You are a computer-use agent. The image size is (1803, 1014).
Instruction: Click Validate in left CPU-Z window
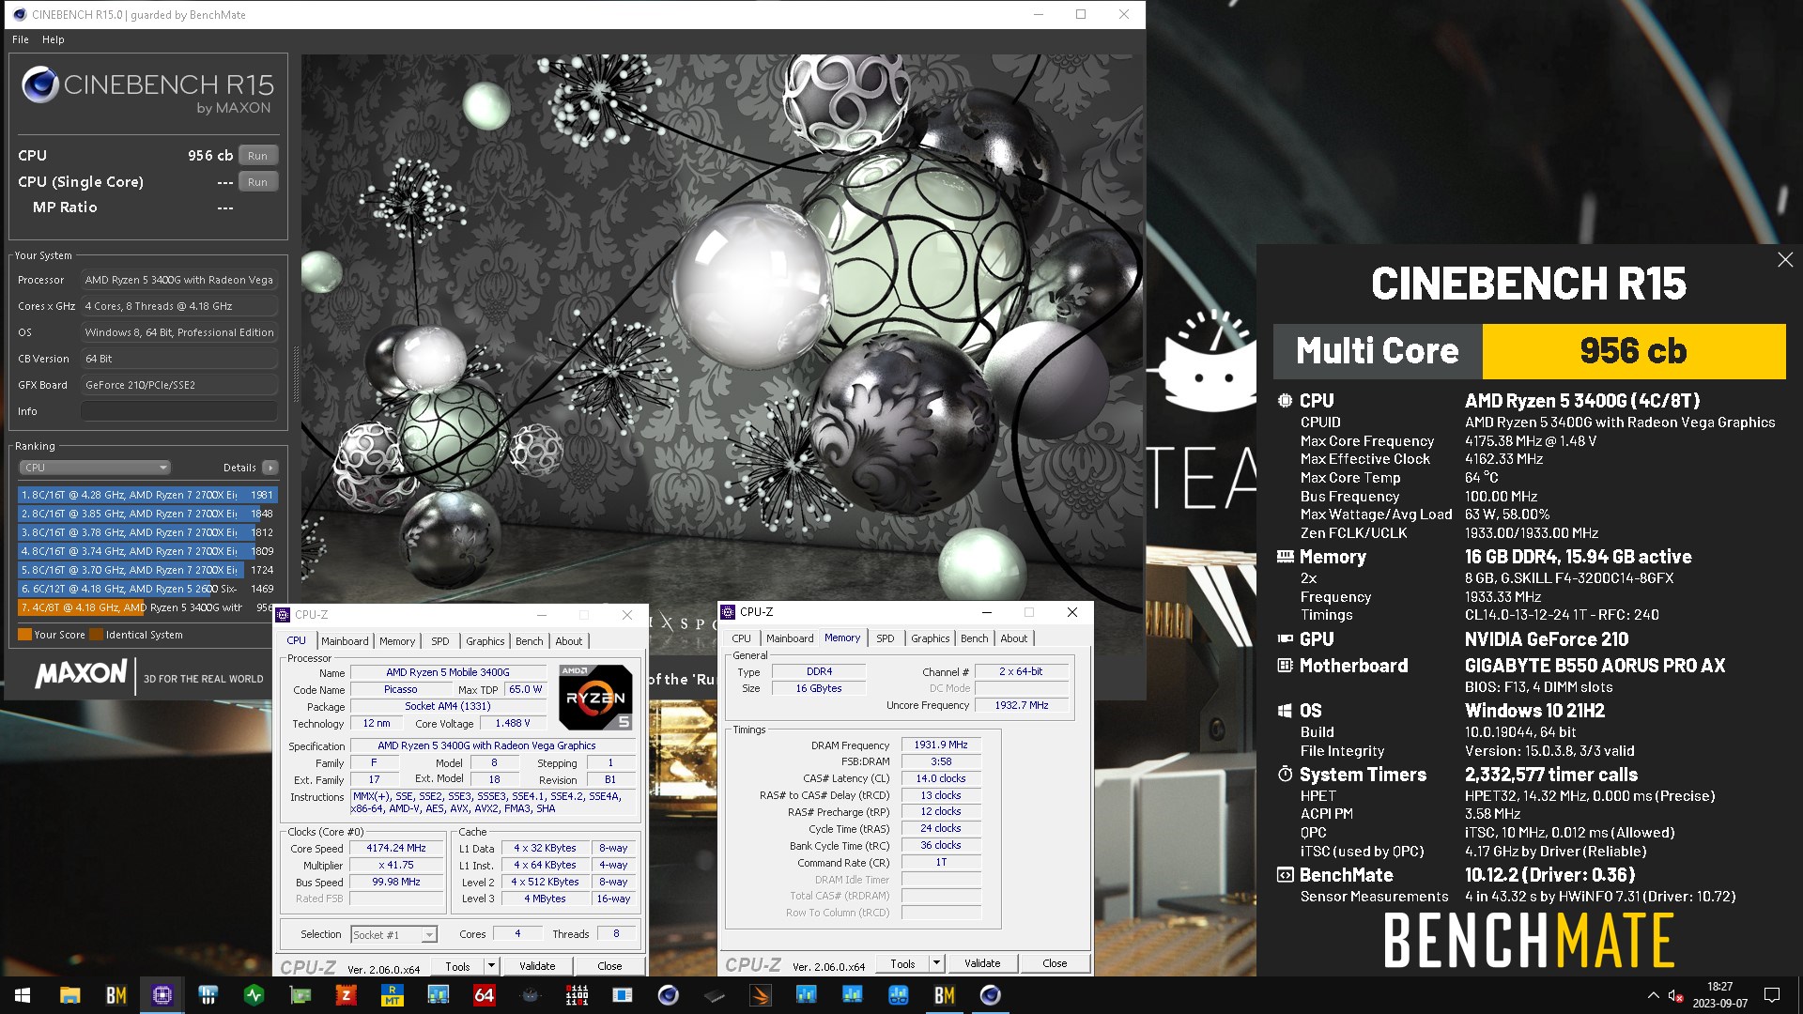point(537,966)
